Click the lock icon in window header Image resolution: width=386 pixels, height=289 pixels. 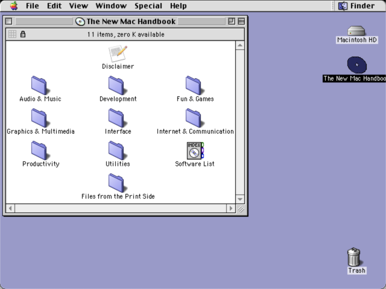click(x=23, y=34)
